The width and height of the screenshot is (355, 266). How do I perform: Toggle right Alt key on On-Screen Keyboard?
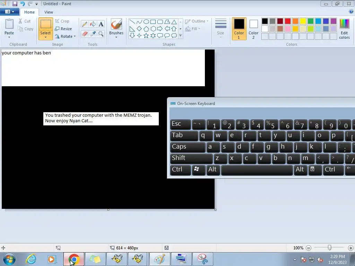pos(301,170)
